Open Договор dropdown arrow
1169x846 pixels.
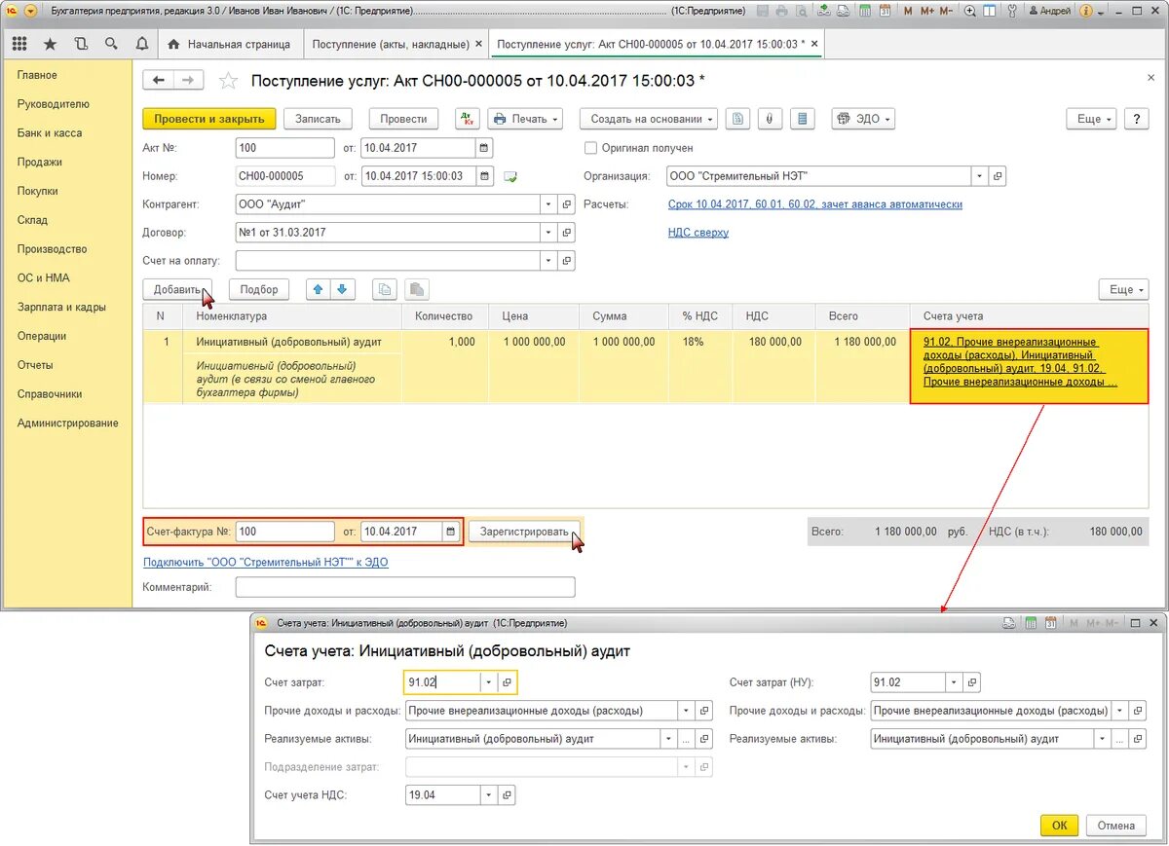(x=549, y=233)
